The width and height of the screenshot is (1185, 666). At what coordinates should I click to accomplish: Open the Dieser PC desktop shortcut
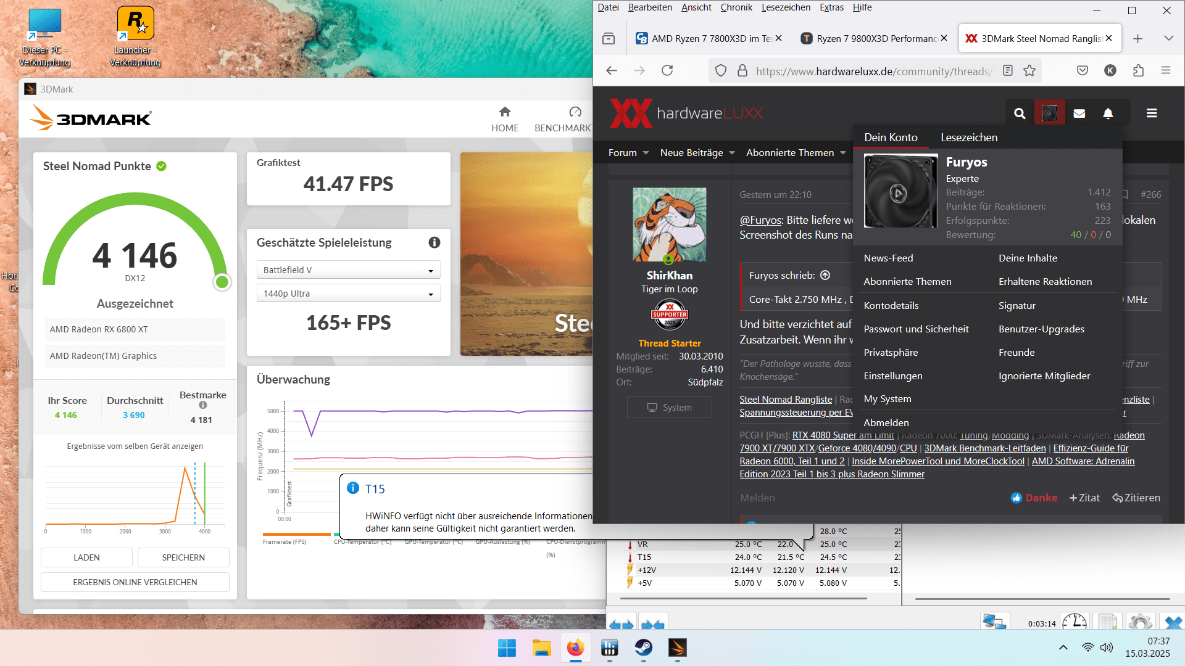(x=44, y=37)
